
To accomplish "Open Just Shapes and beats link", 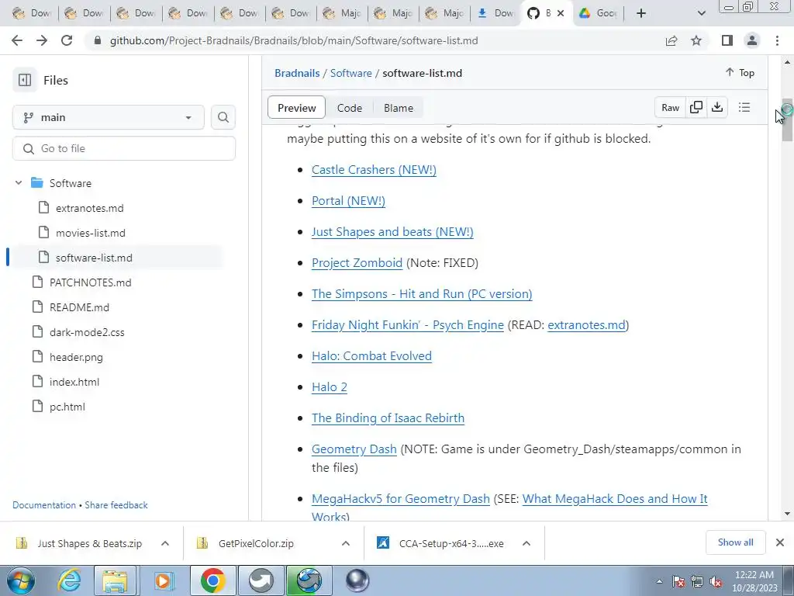I will (392, 231).
